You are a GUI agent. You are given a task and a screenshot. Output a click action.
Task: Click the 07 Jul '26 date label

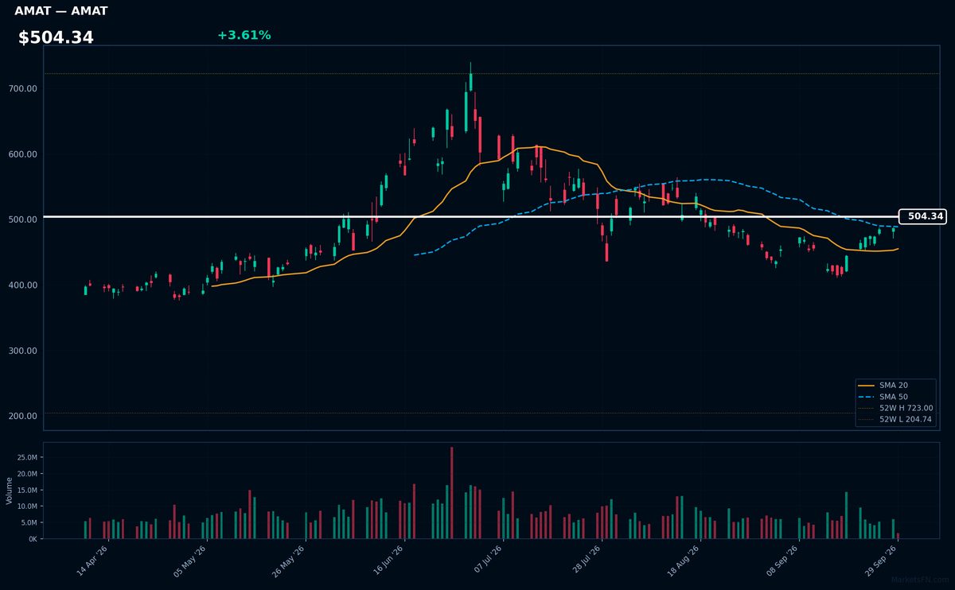(x=487, y=561)
